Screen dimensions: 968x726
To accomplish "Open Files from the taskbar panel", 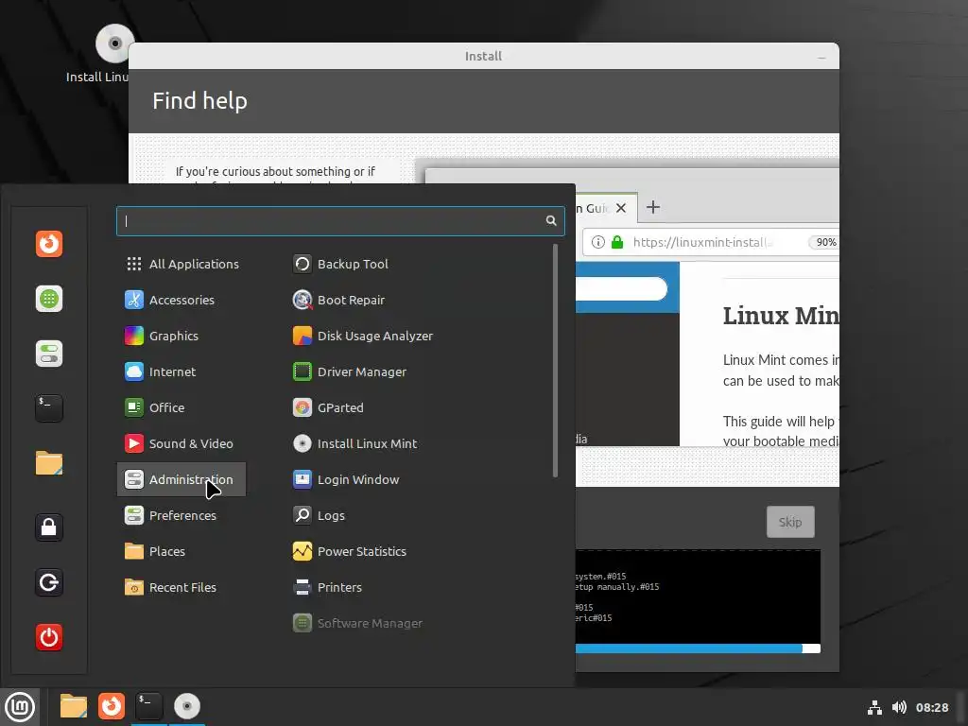I will click(74, 706).
